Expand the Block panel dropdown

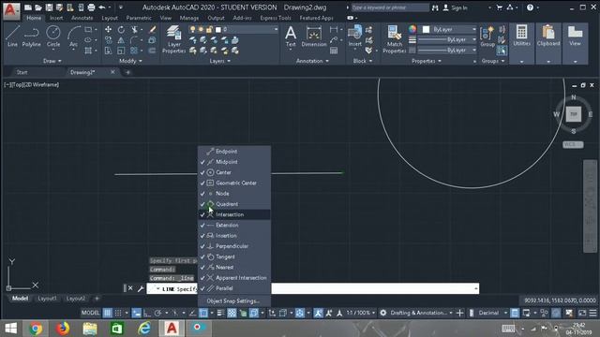click(362, 61)
